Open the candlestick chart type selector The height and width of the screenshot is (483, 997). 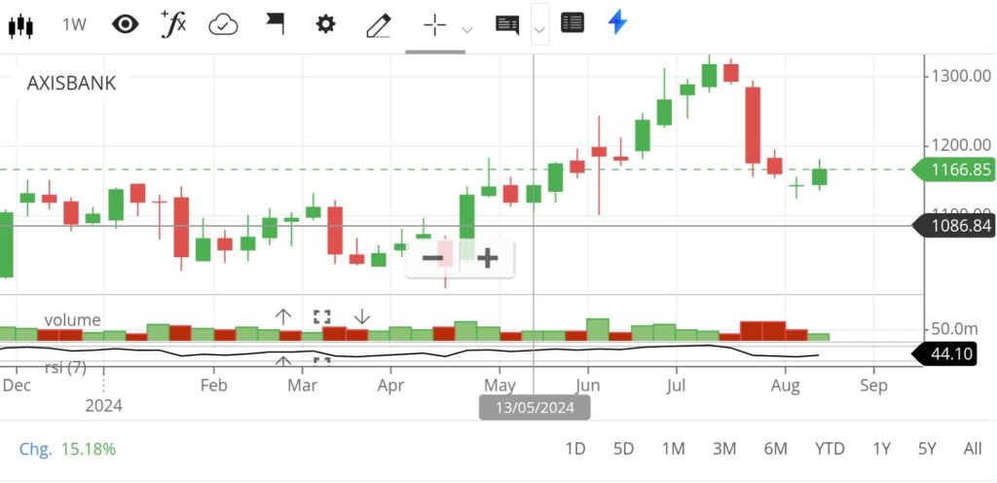click(x=20, y=25)
